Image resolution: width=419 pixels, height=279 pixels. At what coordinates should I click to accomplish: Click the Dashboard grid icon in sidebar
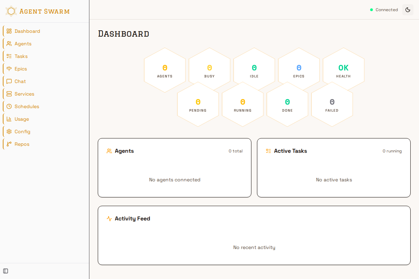click(9, 31)
